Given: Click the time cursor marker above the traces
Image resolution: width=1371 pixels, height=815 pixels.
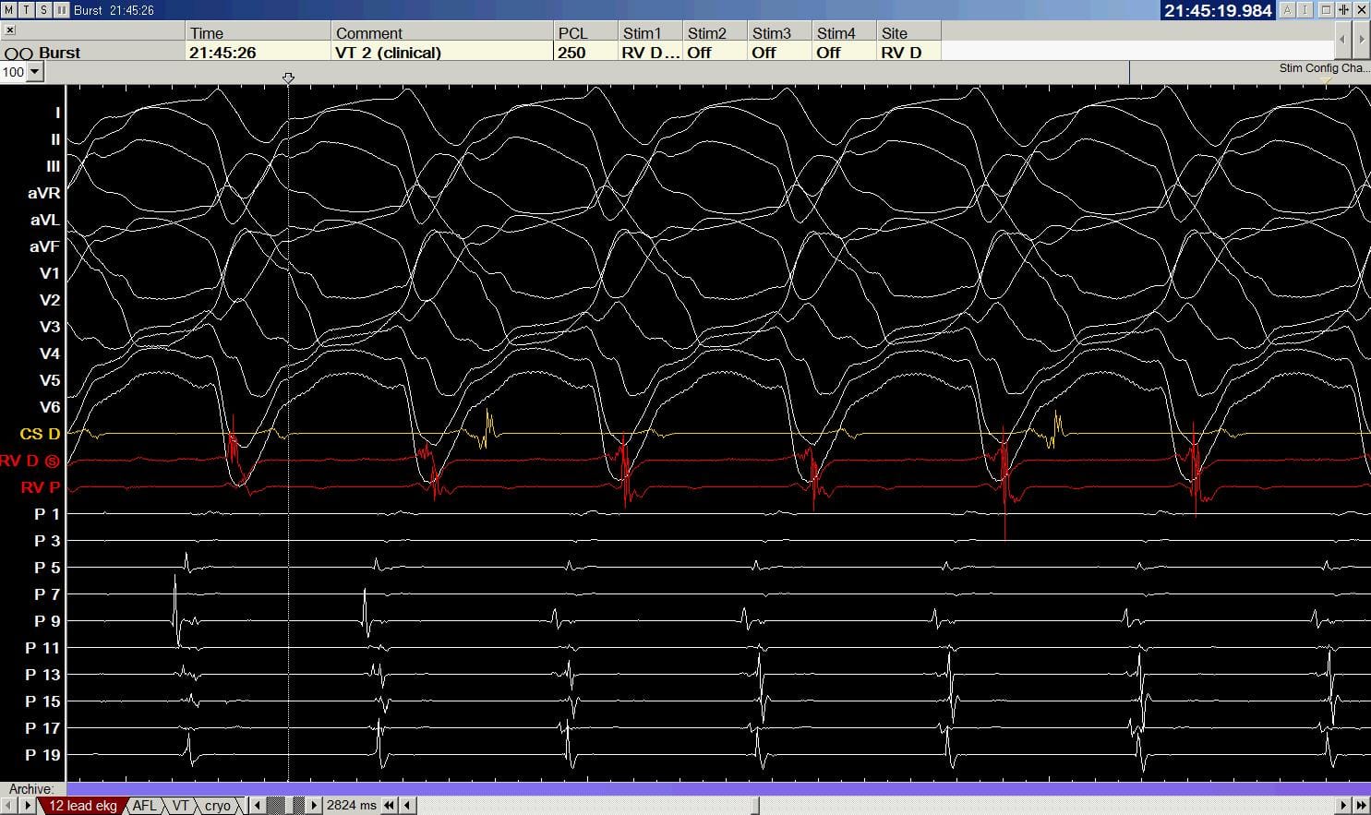Looking at the screenshot, I should (x=288, y=78).
